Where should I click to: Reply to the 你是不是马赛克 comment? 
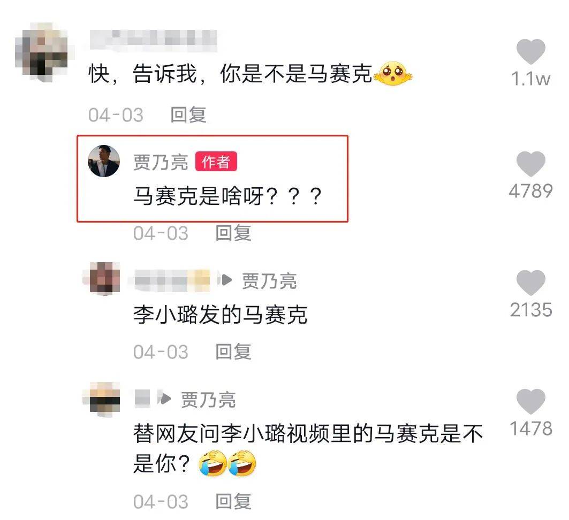point(188,115)
